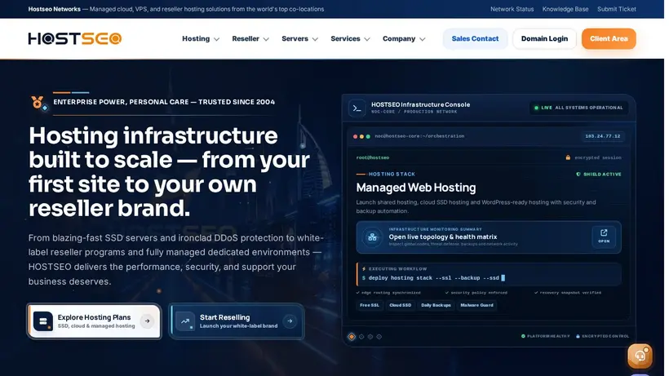Click the edge routing synchronized checkmark
The width and height of the screenshot is (669, 376).
[x=357, y=293]
